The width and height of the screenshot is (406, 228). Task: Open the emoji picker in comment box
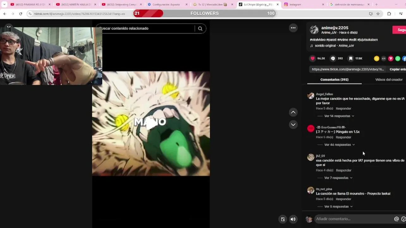403,219
